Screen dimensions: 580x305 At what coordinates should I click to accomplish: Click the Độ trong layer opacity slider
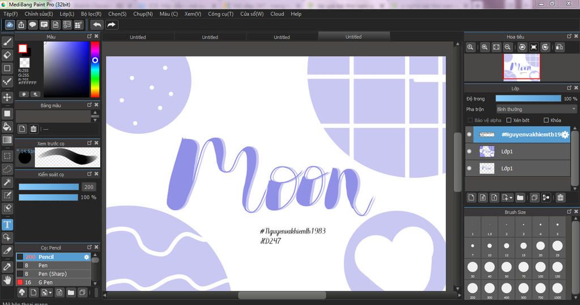coord(528,98)
